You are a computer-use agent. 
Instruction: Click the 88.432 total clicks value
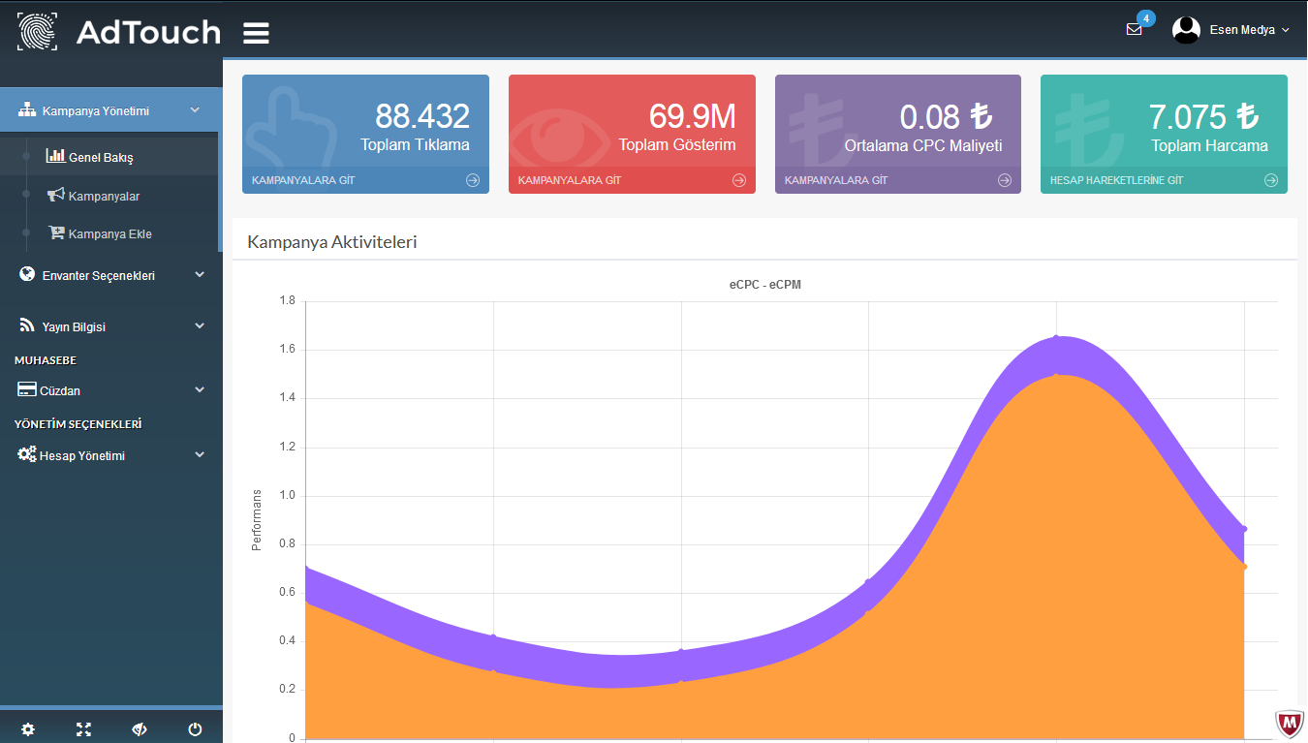[x=422, y=116]
